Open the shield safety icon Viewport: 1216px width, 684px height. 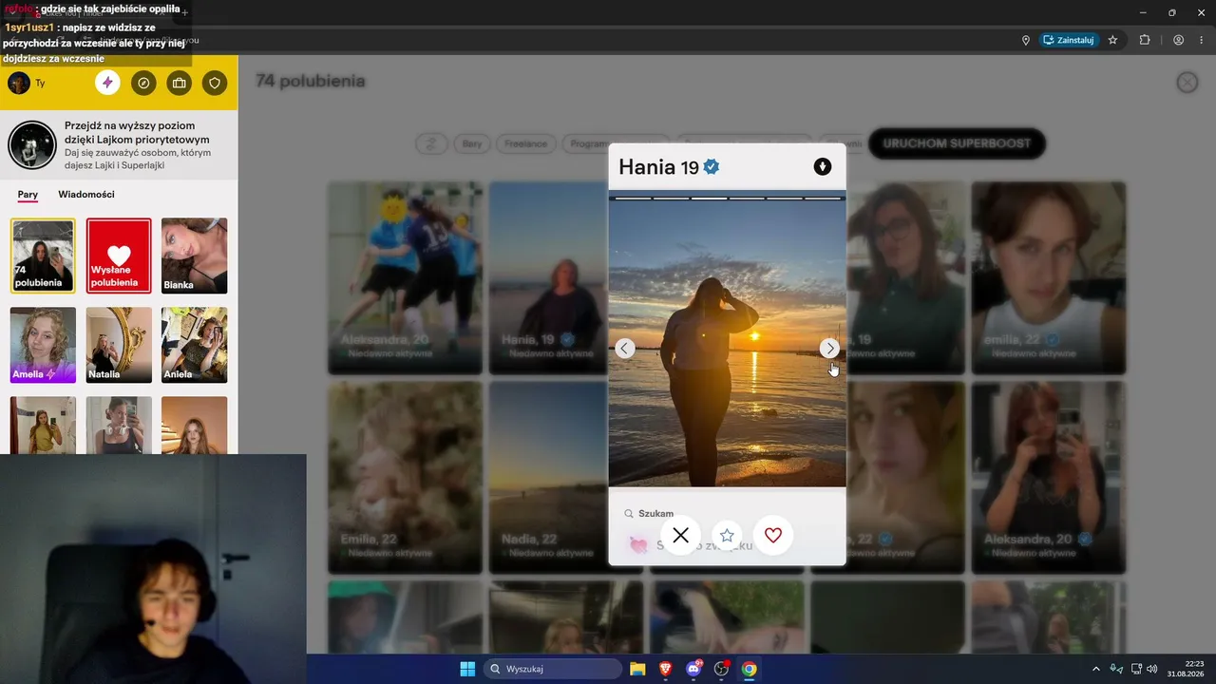[215, 83]
